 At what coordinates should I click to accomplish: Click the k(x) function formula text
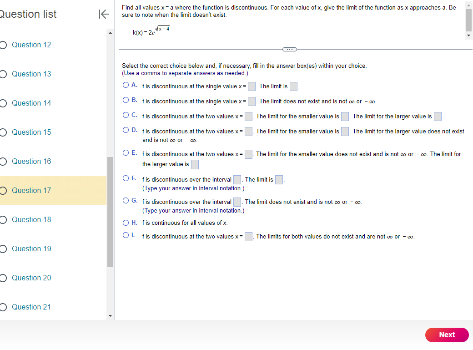[151, 31]
